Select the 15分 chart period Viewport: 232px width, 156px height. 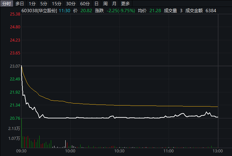pyautogui.click(x=56, y=4)
